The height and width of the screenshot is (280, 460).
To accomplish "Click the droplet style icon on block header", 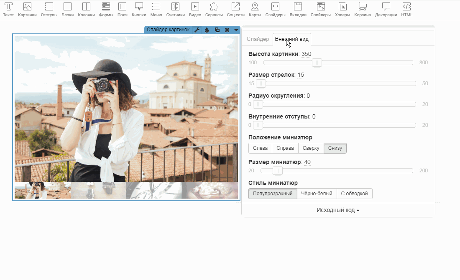I will pyautogui.click(x=207, y=30).
